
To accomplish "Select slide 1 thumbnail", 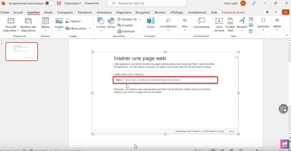I will [22, 52].
